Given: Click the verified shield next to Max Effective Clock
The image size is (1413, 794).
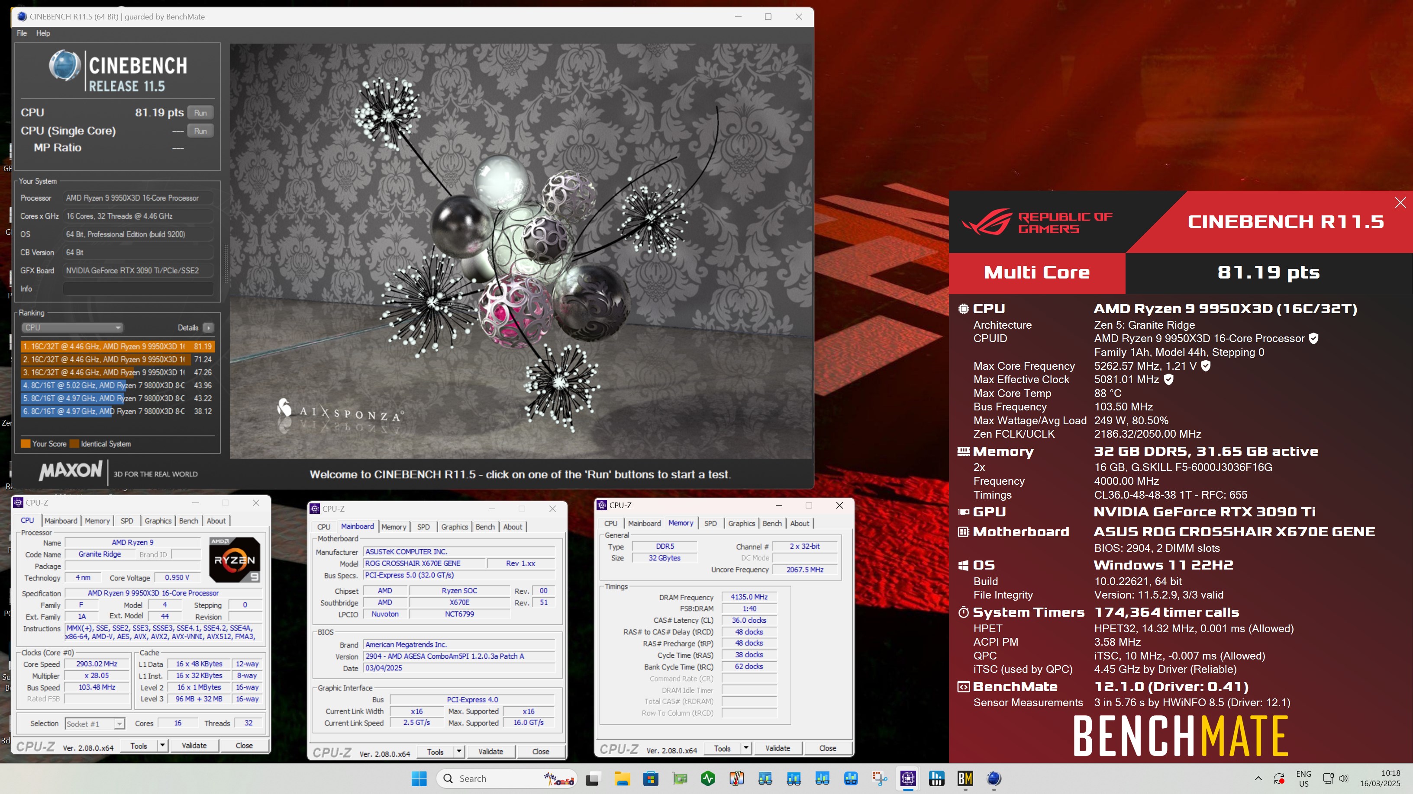Looking at the screenshot, I should pos(1169,379).
